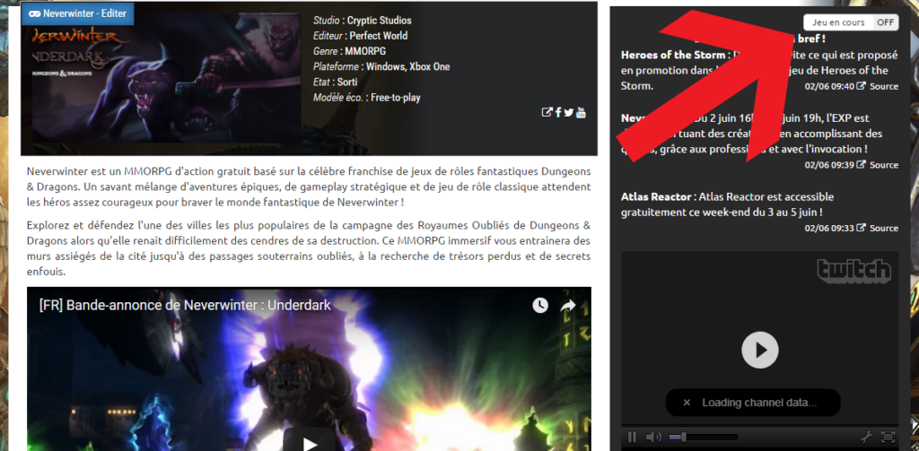919x451 pixels.
Task: Click external icon beside 09:33 Source
Action: point(861,228)
